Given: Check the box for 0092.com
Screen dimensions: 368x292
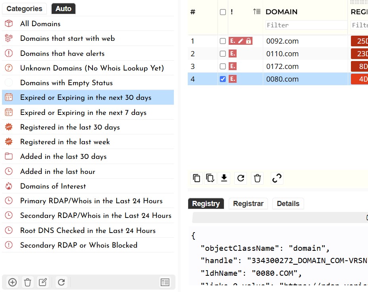Looking at the screenshot, I should (223, 41).
